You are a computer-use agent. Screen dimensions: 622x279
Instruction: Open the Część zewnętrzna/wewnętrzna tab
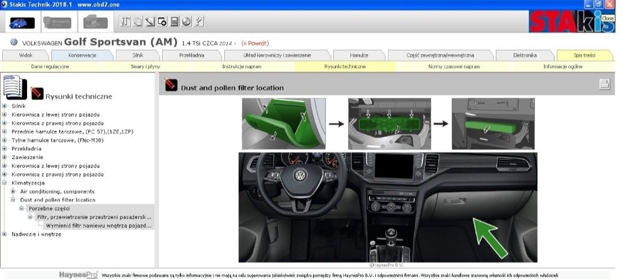[x=440, y=55]
